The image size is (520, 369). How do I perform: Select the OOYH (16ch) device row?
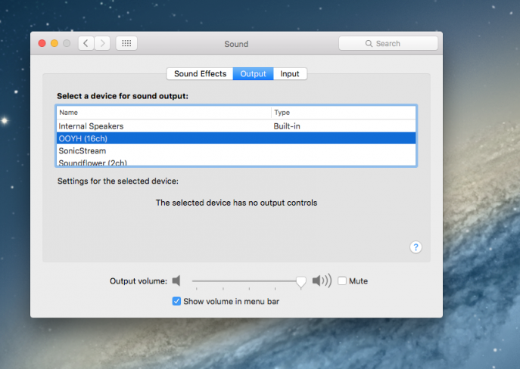click(x=236, y=138)
